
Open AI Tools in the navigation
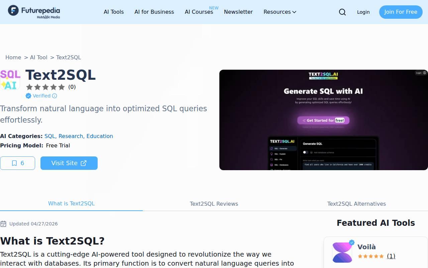114,12
